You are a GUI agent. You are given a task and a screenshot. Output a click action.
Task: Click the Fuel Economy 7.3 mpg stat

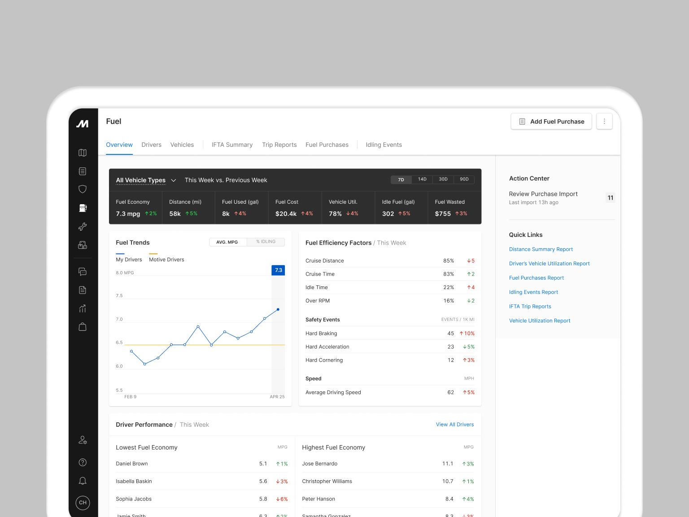click(x=136, y=208)
